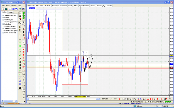174x108 pixels.
Task: Select Custom Indicators in the tree
Action: pyautogui.click(x=10, y=26)
